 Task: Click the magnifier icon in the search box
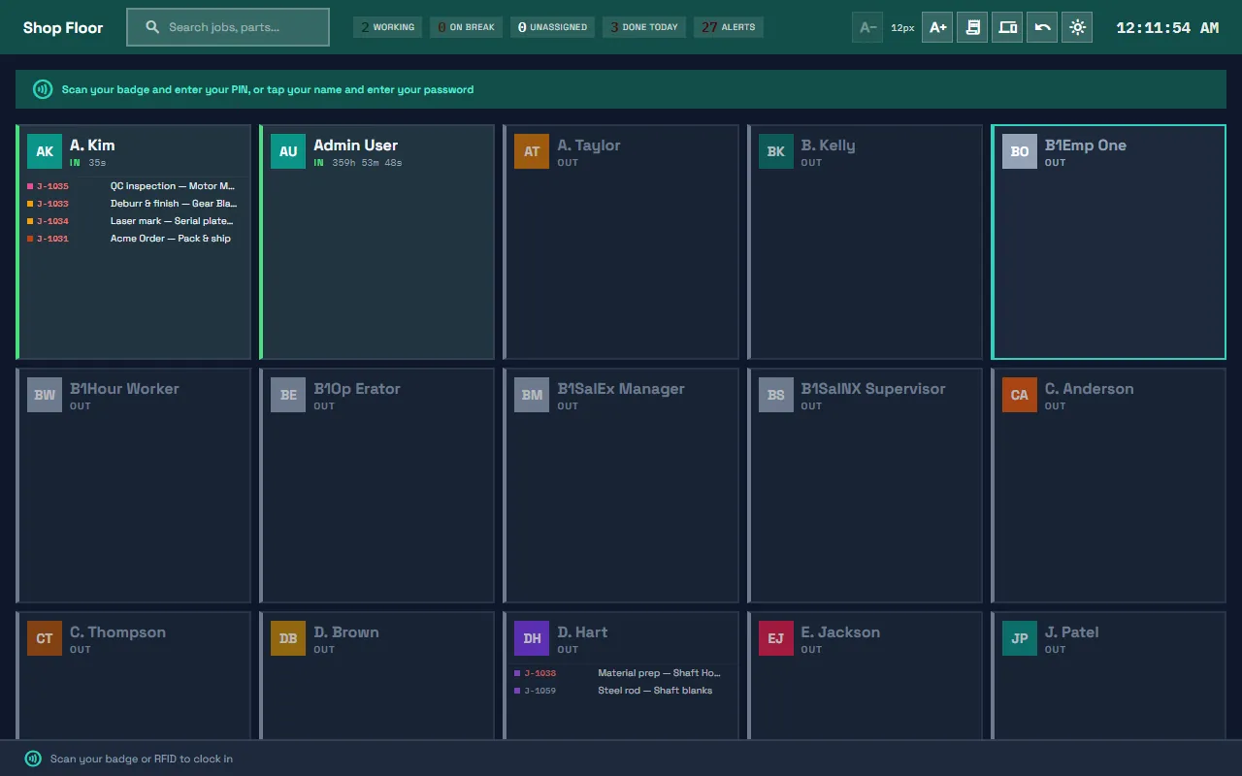coord(152,27)
